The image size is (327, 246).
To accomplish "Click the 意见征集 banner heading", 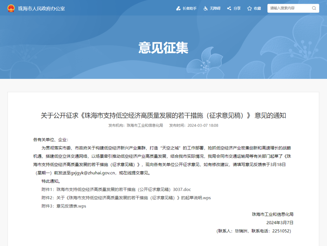I will [163, 48].
